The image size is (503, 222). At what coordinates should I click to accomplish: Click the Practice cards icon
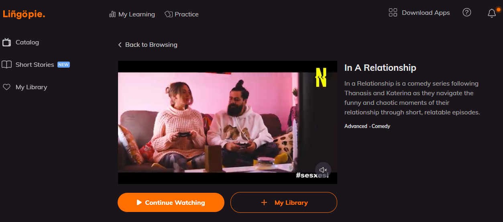pos(169,14)
